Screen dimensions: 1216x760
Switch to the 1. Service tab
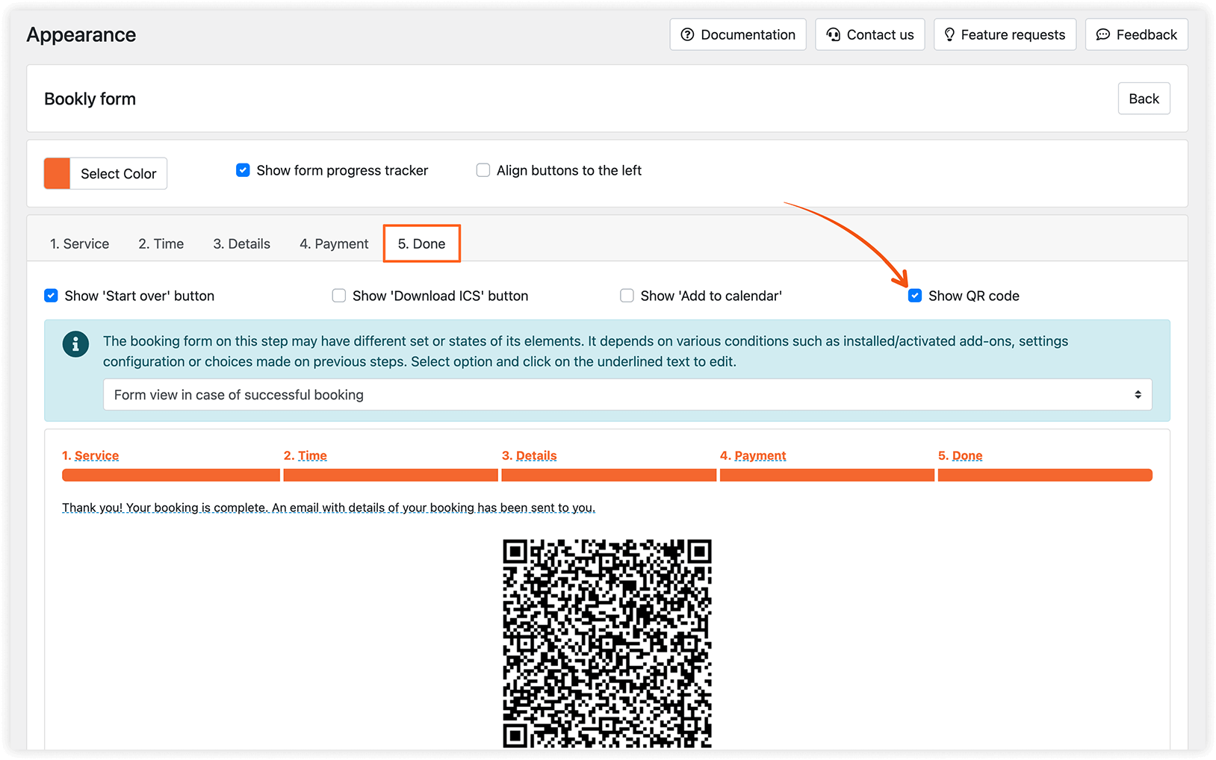coord(79,243)
